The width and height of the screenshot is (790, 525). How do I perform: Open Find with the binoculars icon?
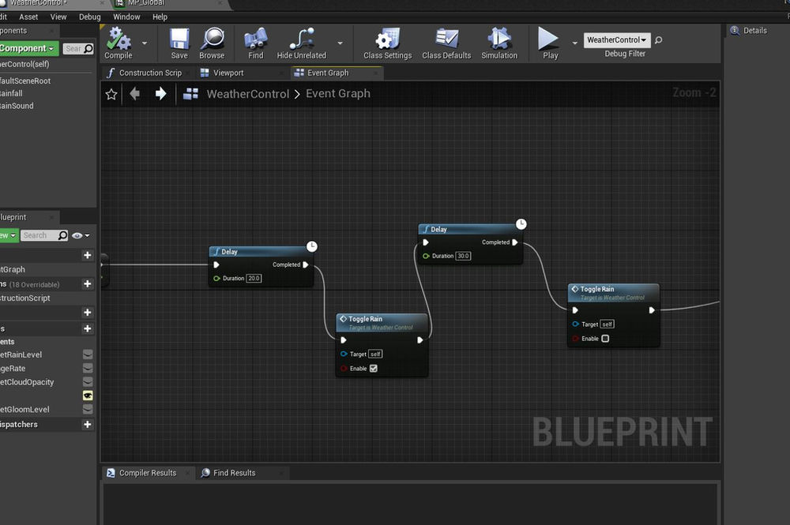coord(255,39)
